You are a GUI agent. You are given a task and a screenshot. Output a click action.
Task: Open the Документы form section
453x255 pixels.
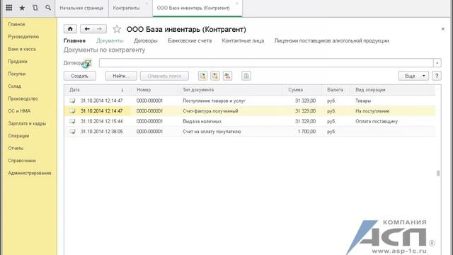pos(110,41)
